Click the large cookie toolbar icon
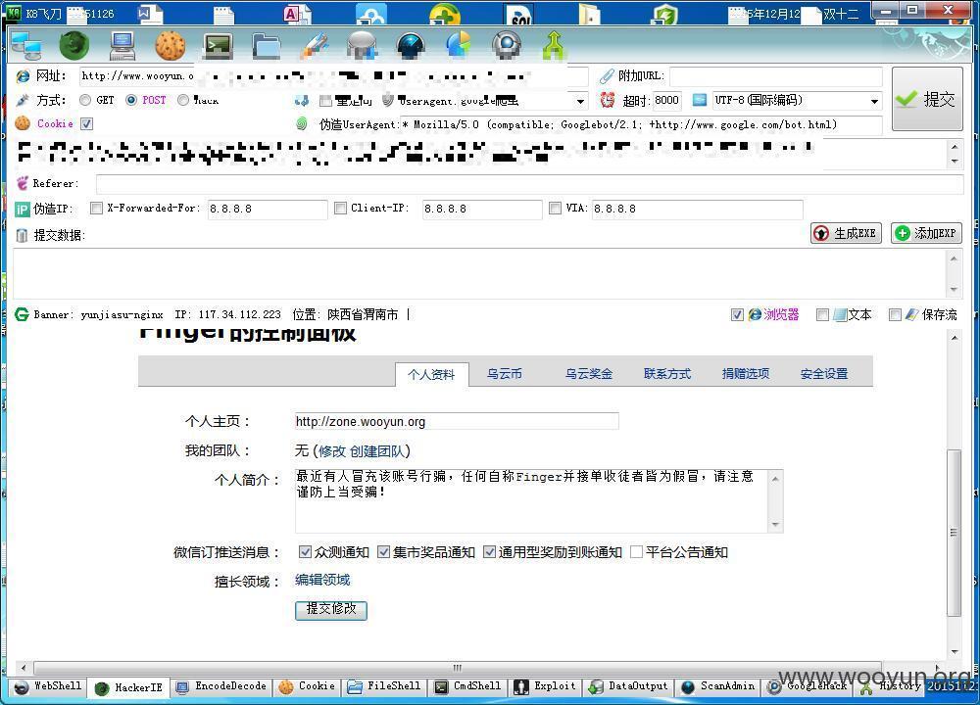Image resolution: width=980 pixels, height=705 pixels. (x=170, y=46)
